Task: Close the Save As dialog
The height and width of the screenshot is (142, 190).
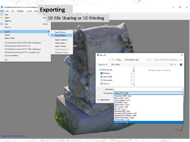Action: click(182, 55)
